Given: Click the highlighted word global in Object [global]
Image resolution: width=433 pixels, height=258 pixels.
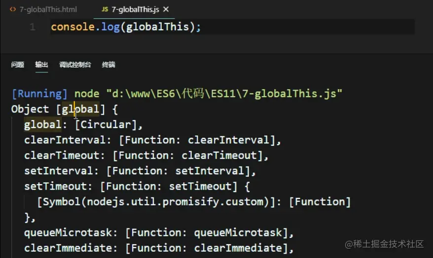Looking at the screenshot, I should click(x=80, y=109).
